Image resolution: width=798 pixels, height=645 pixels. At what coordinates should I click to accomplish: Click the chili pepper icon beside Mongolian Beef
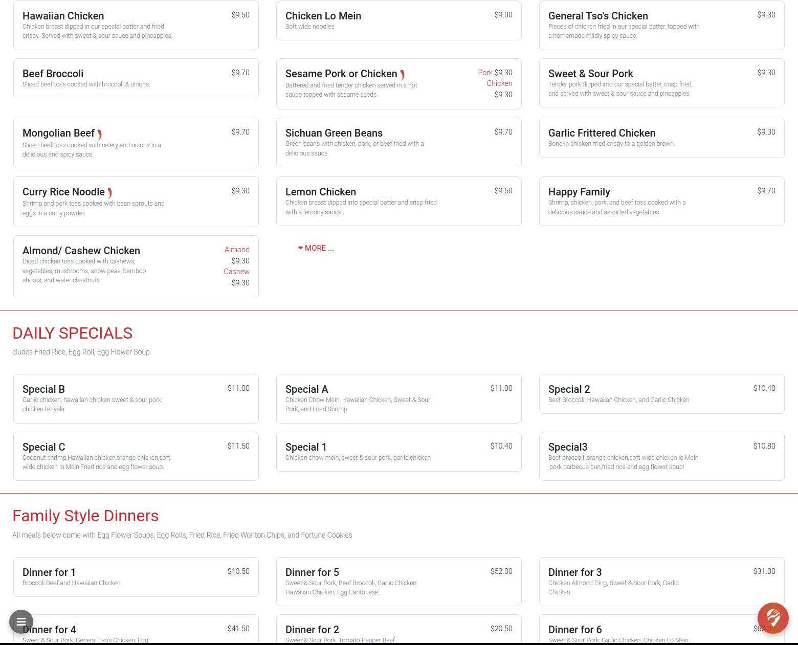pos(100,135)
